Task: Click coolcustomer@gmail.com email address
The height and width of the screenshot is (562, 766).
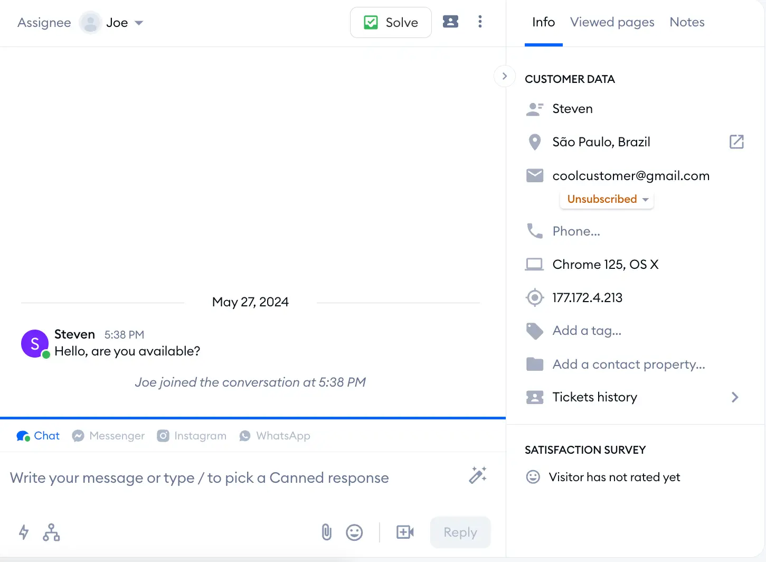Action: tap(631, 176)
